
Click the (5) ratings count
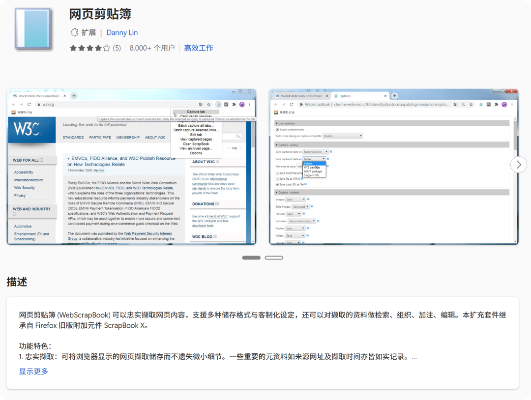pos(117,48)
